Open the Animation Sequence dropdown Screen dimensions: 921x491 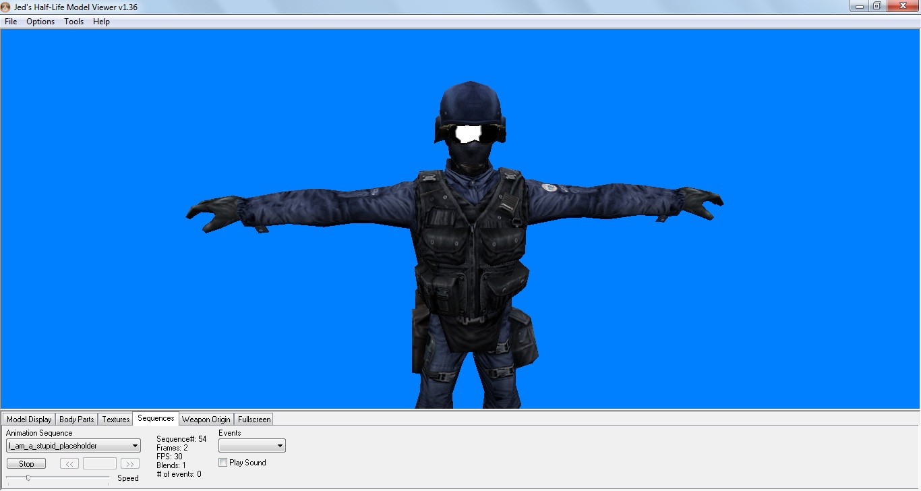134,445
